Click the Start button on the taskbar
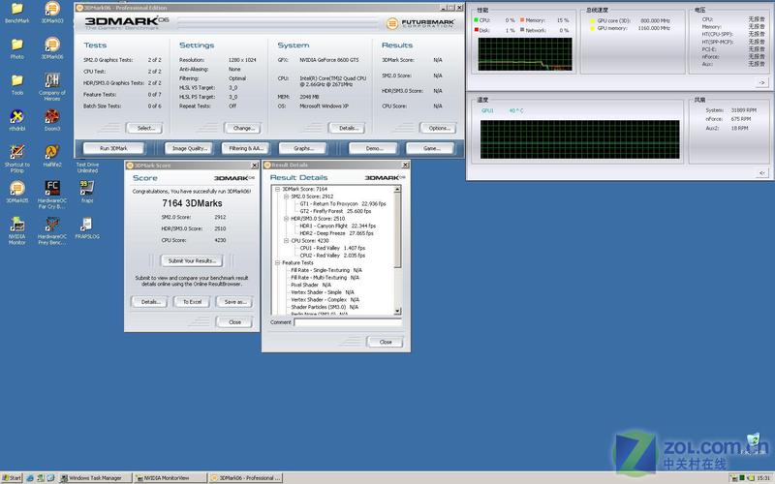 coord(12,477)
